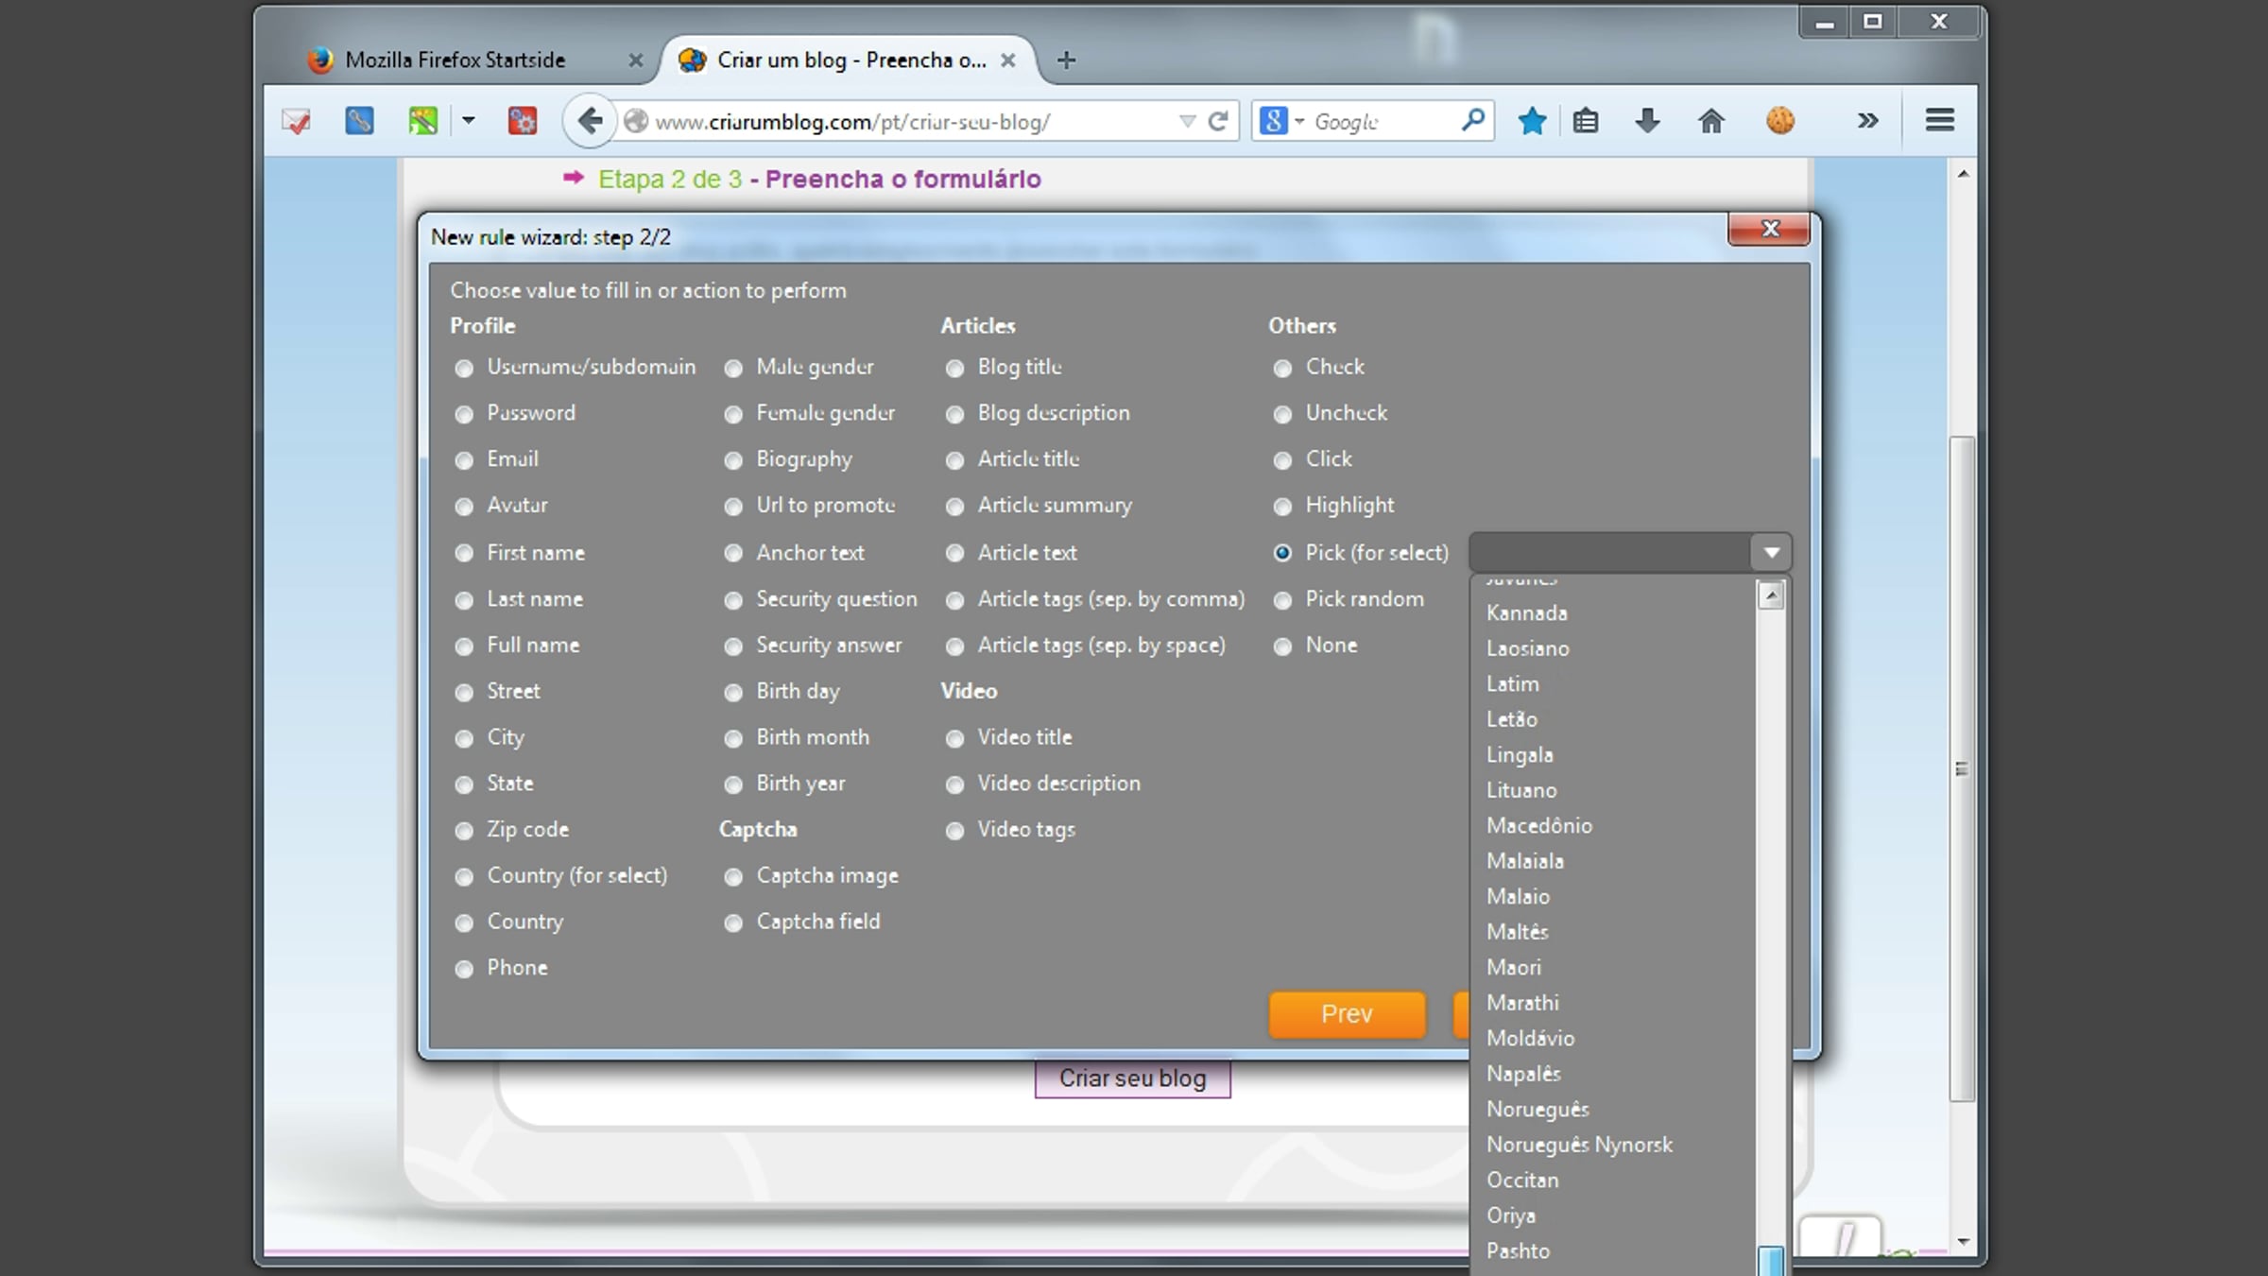The width and height of the screenshot is (2268, 1276).
Task: Close the New rule wizard dialog
Action: coord(1769,229)
